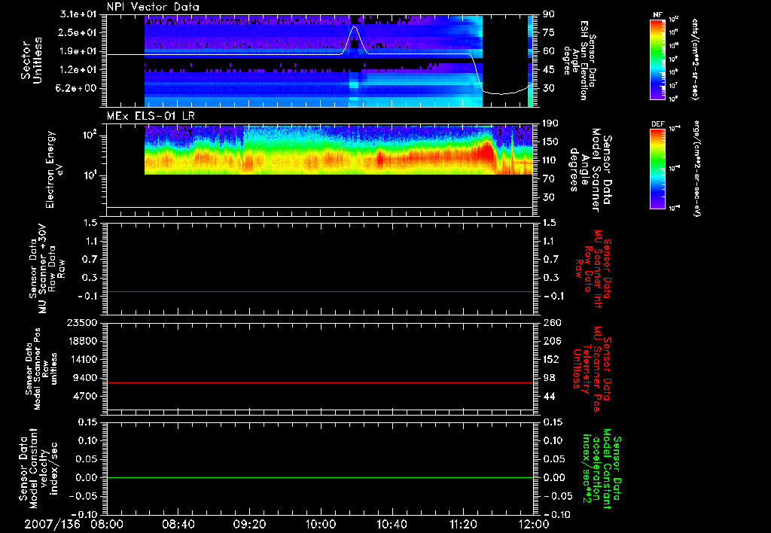This screenshot has height=533, width=771.
Task: Select the "NPI Vector Data" panel title
Action: [154, 7]
